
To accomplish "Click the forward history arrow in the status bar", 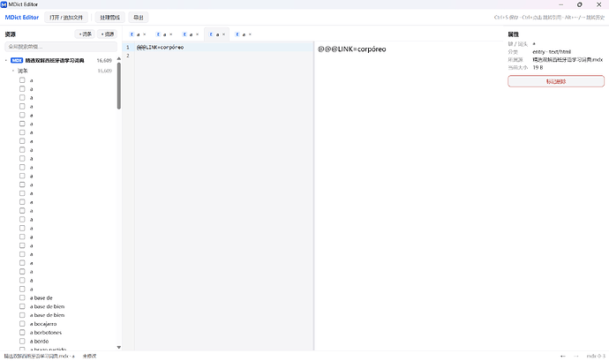I will [x=576, y=356].
